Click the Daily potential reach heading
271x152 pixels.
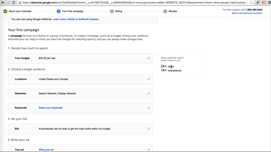pos(172,58)
